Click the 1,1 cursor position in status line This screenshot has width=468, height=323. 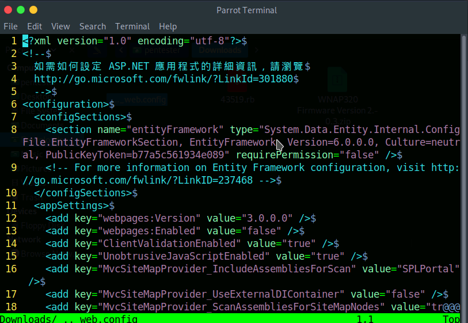pyautogui.click(x=365, y=319)
